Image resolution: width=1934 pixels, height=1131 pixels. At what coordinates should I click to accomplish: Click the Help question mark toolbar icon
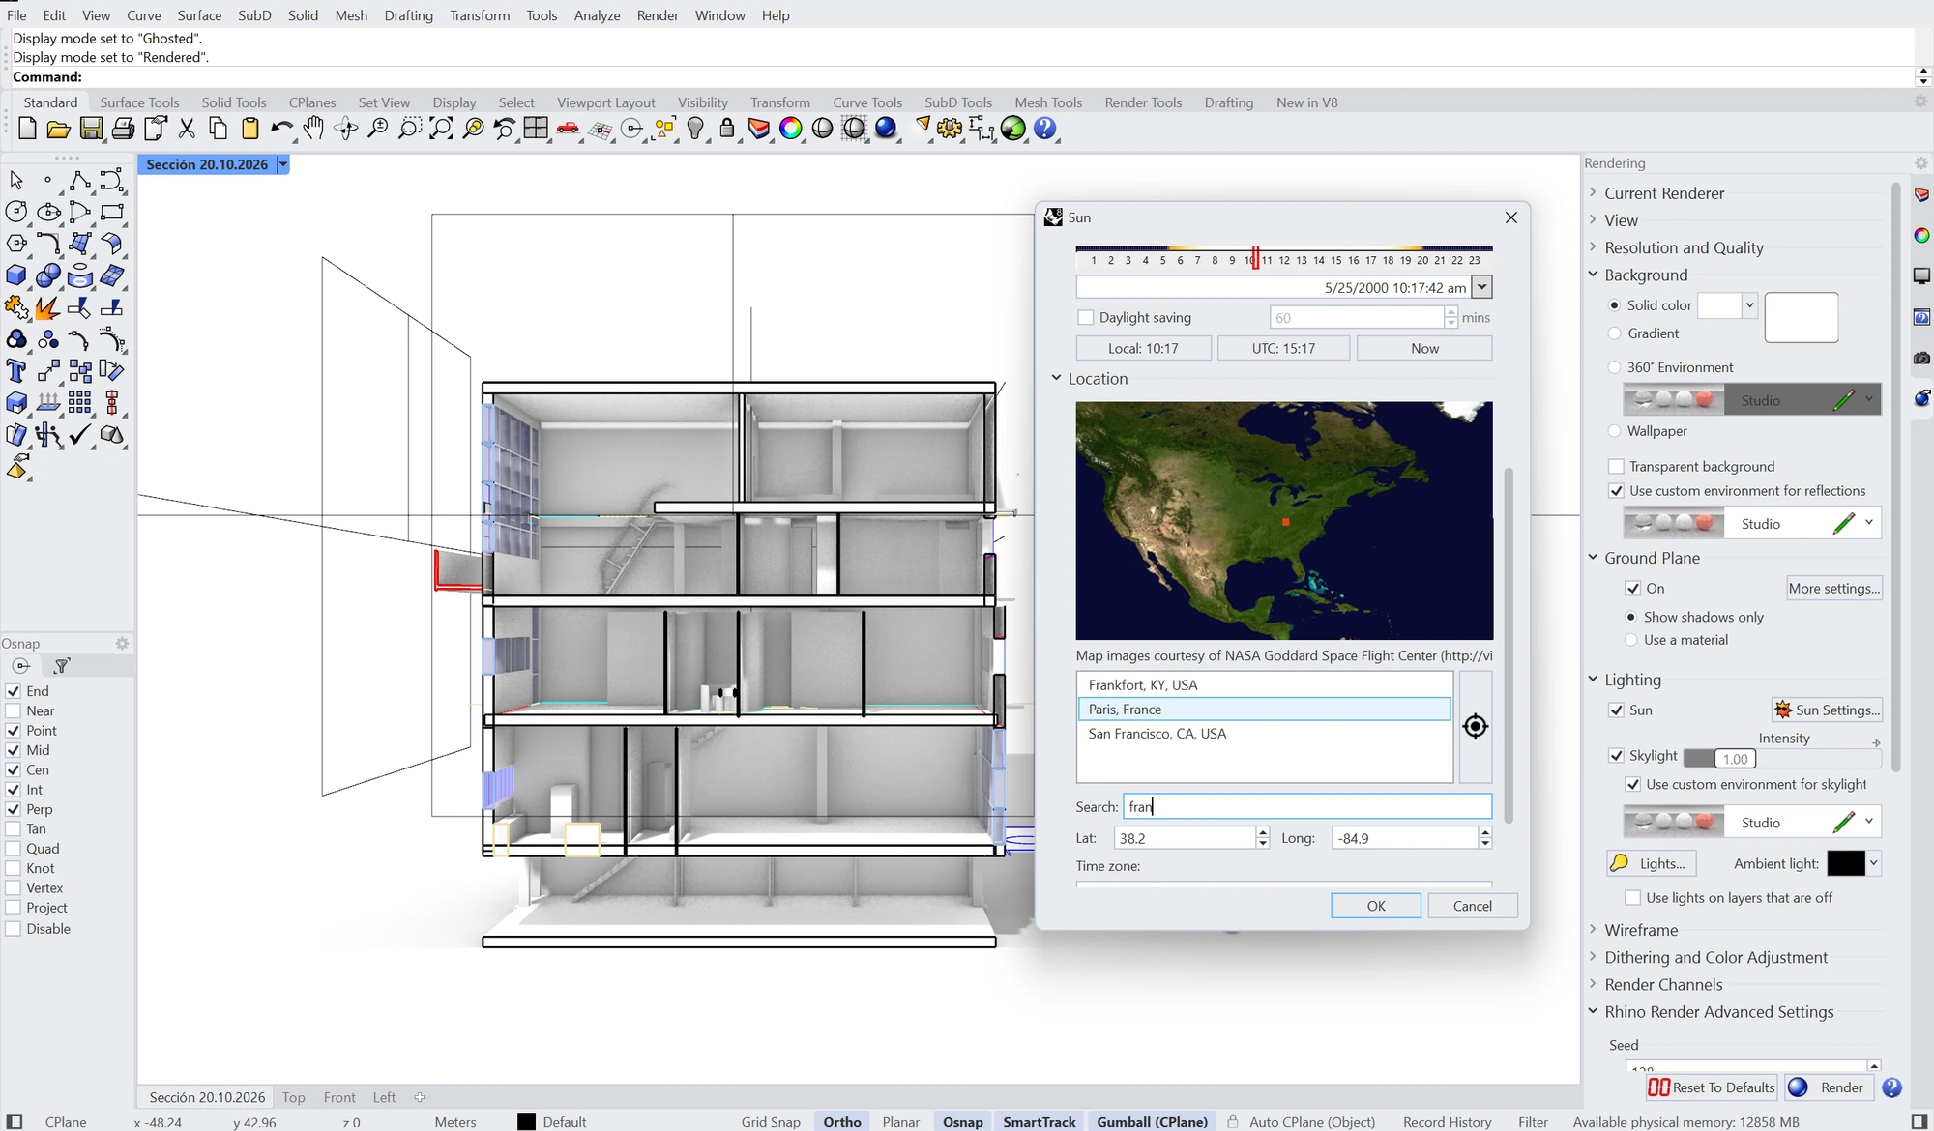pos(1045,129)
